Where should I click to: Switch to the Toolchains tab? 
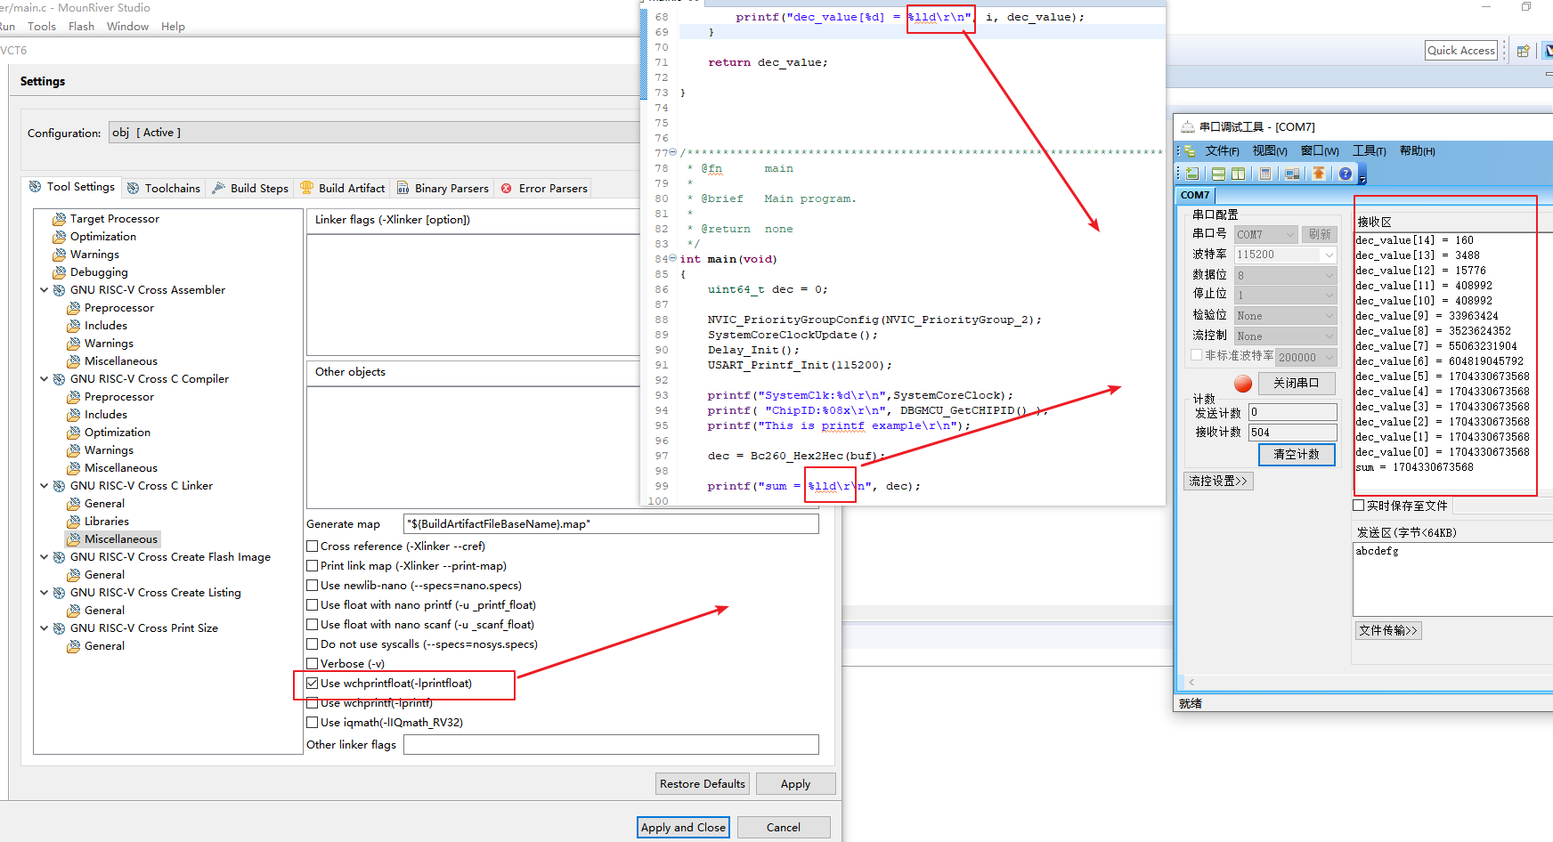(x=164, y=188)
